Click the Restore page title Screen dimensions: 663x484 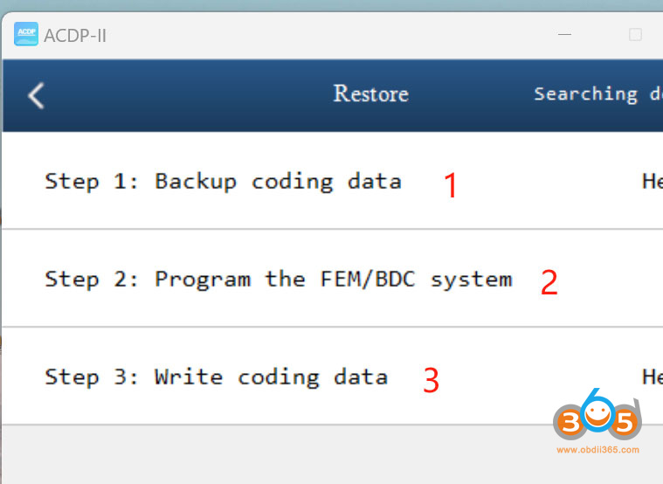(370, 94)
